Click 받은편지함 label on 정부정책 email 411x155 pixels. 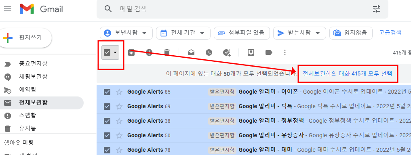pos(222,121)
